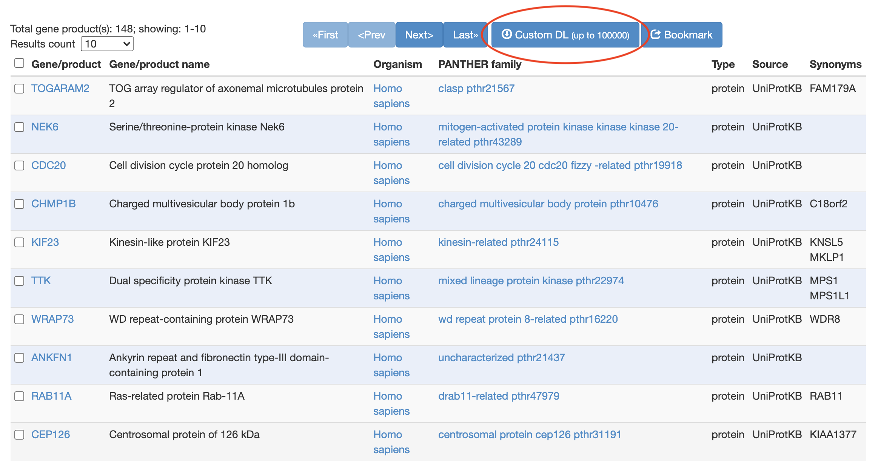Open the Results count dropdown

tap(107, 44)
